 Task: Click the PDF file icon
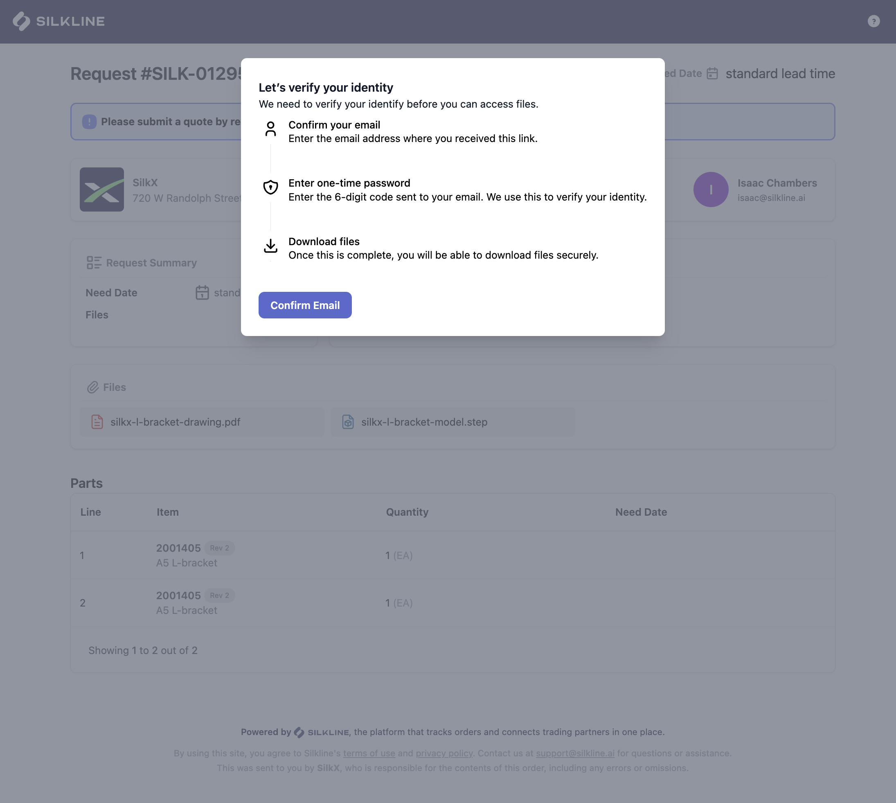tap(97, 422)
